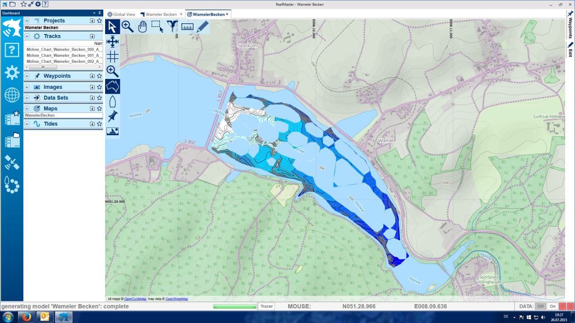
Task: Open the OpenCycleMap attribution link
Action: click(135, 299)
